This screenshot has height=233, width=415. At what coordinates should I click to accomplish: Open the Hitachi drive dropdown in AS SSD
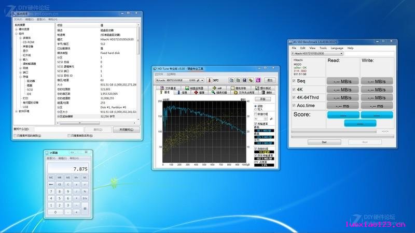(317, 53)
